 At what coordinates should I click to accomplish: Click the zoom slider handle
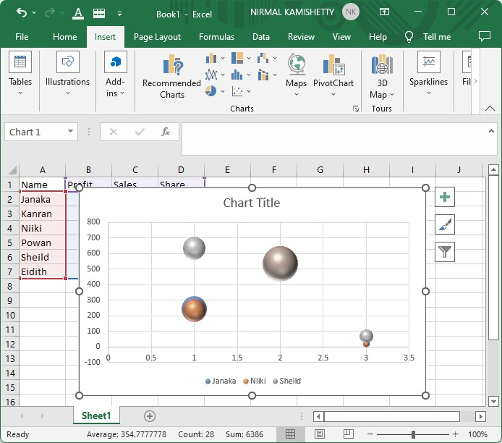[x=413, y=434]
